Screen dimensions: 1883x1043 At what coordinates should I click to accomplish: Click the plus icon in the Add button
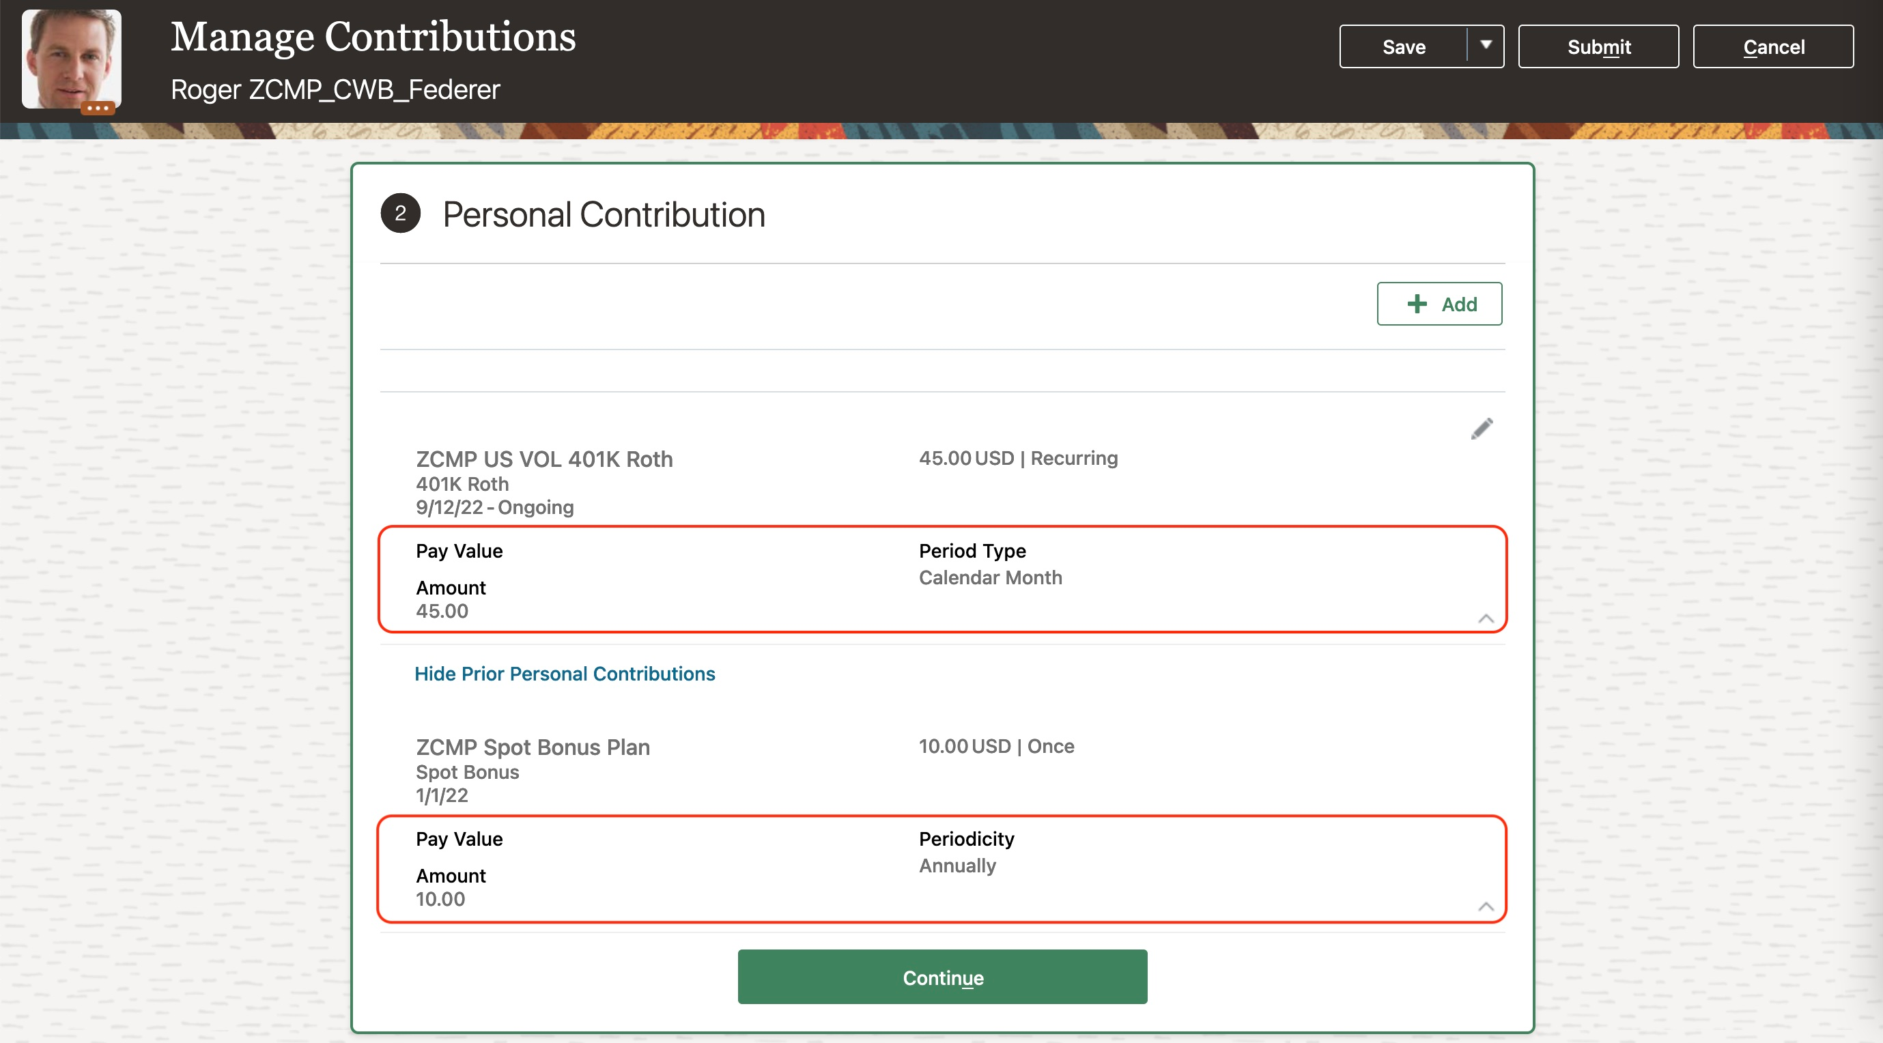[1417, 304]
